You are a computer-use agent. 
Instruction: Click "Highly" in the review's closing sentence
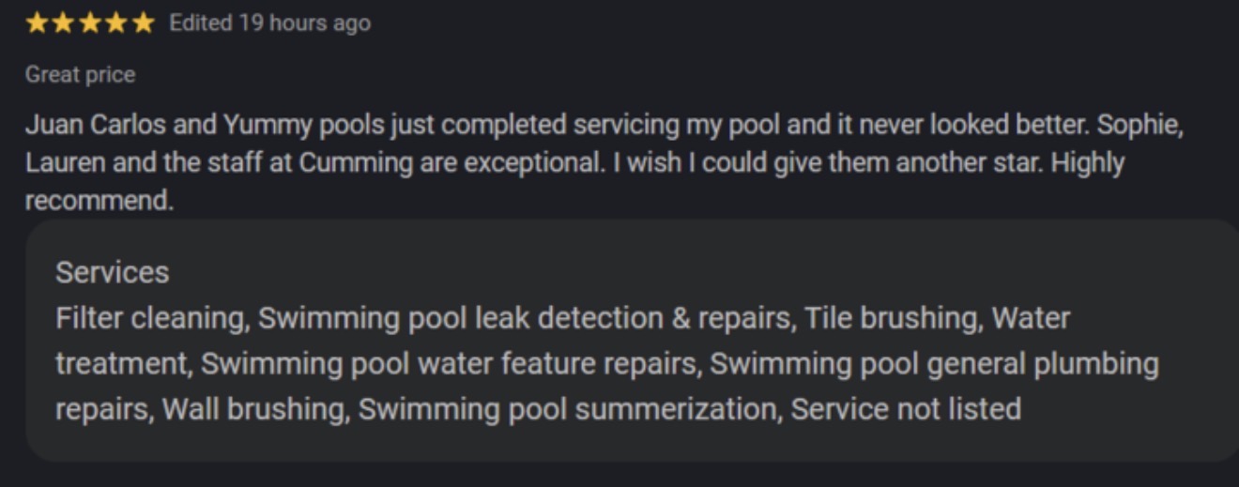pos(1087,162)
